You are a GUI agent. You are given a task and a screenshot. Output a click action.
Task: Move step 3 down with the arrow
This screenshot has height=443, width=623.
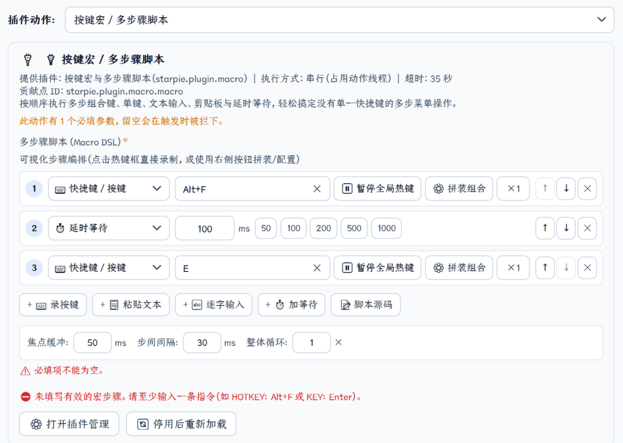point(566,268)
